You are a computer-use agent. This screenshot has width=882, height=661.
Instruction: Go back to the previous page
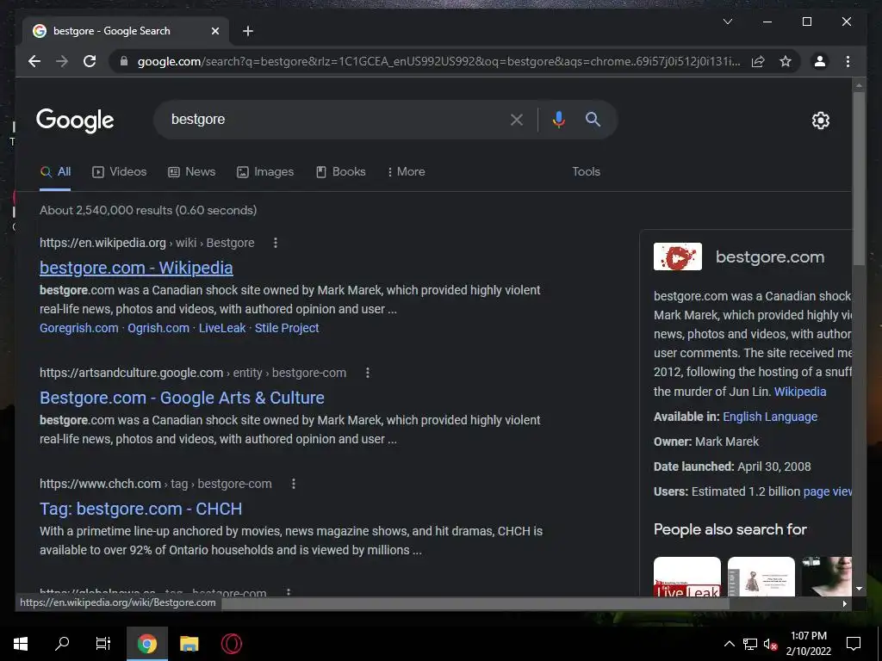pyautogui.click(x=34, y=61)
